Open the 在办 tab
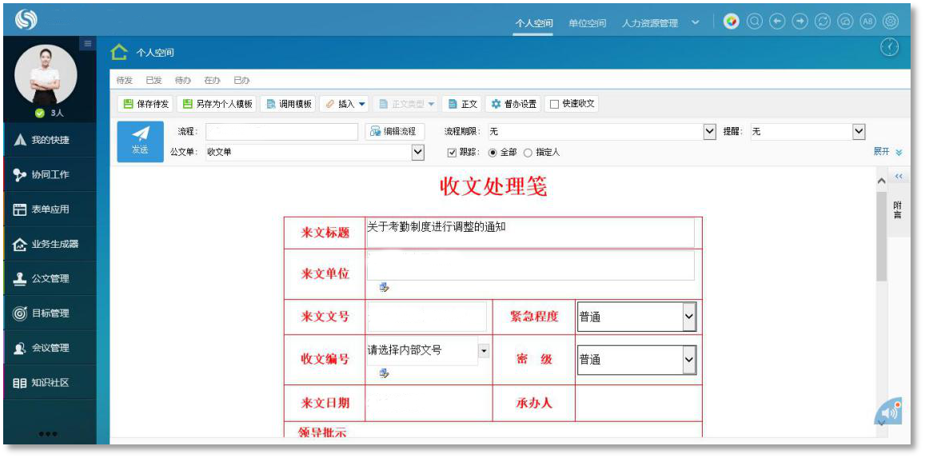 pyautogui.click(x=213, y=80)
